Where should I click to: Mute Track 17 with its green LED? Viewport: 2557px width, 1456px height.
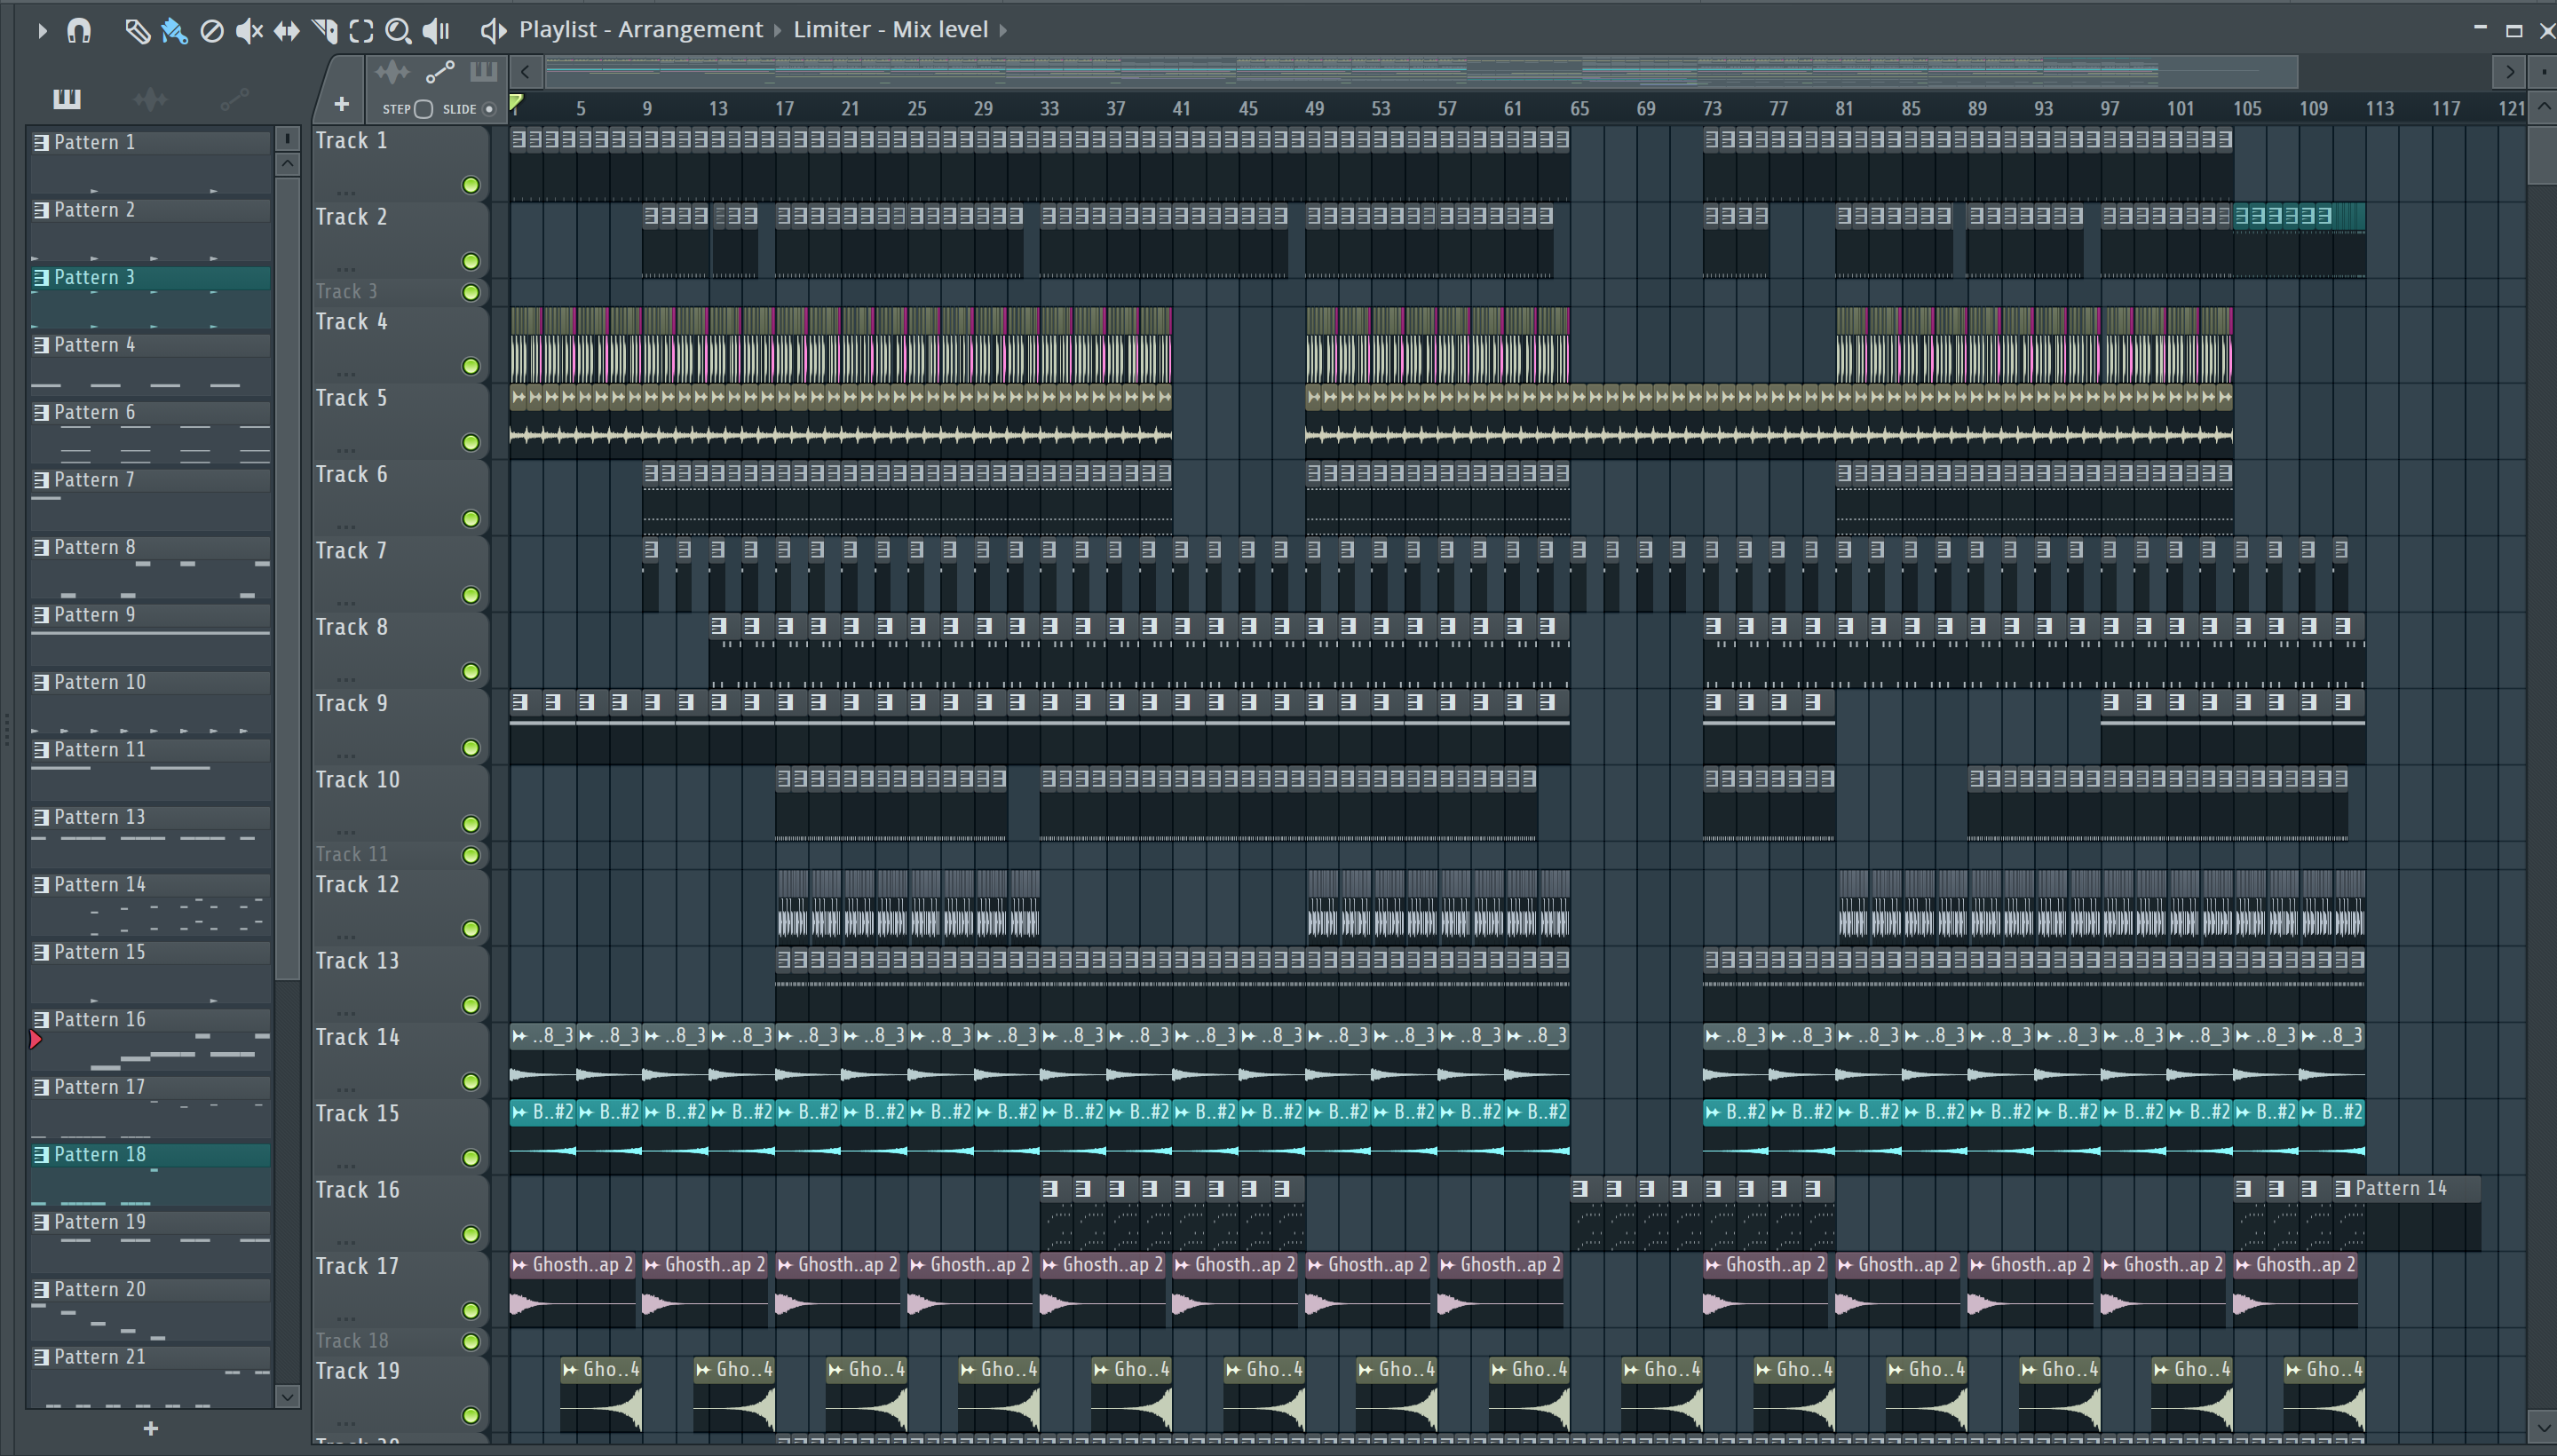click(x=471, y=1311)
